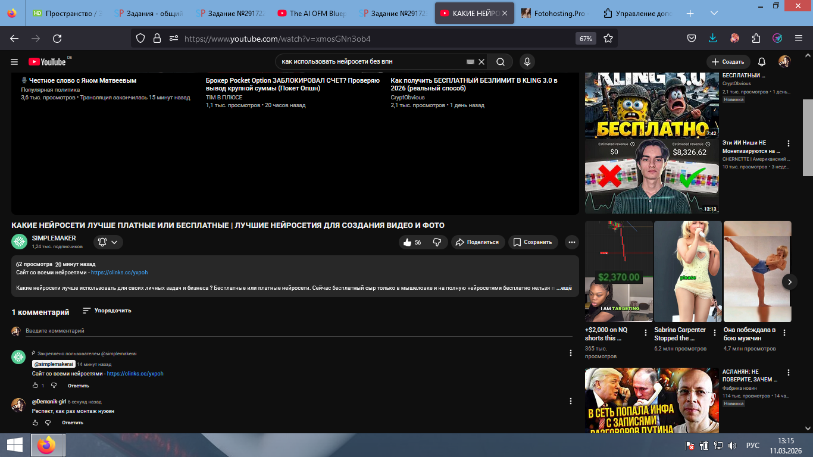The height and width of the screenshot is (457, 813).
Task: Open the Firefox downloads panel
Action: (713, 38)
